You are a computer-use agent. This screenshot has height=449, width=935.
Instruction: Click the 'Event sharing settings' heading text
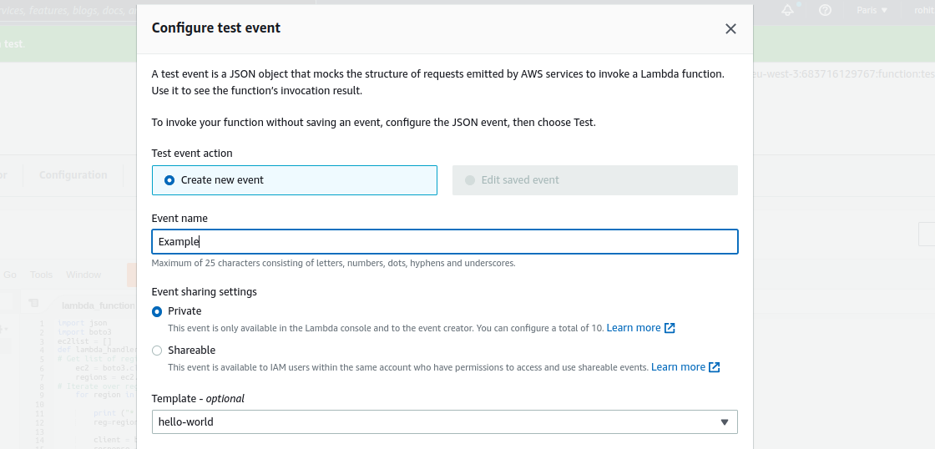[x=205, y=292]
